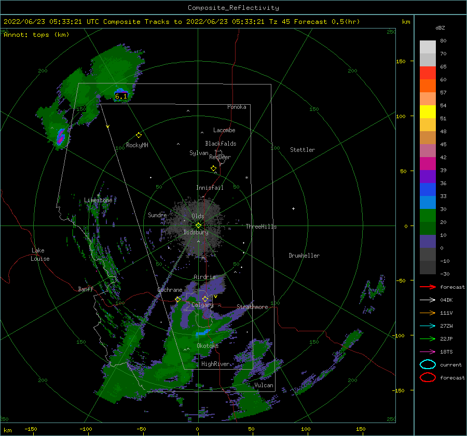Screen dimensions: 467x436
Task: Click the 04DK track legend label
Action: coord(446,300)
